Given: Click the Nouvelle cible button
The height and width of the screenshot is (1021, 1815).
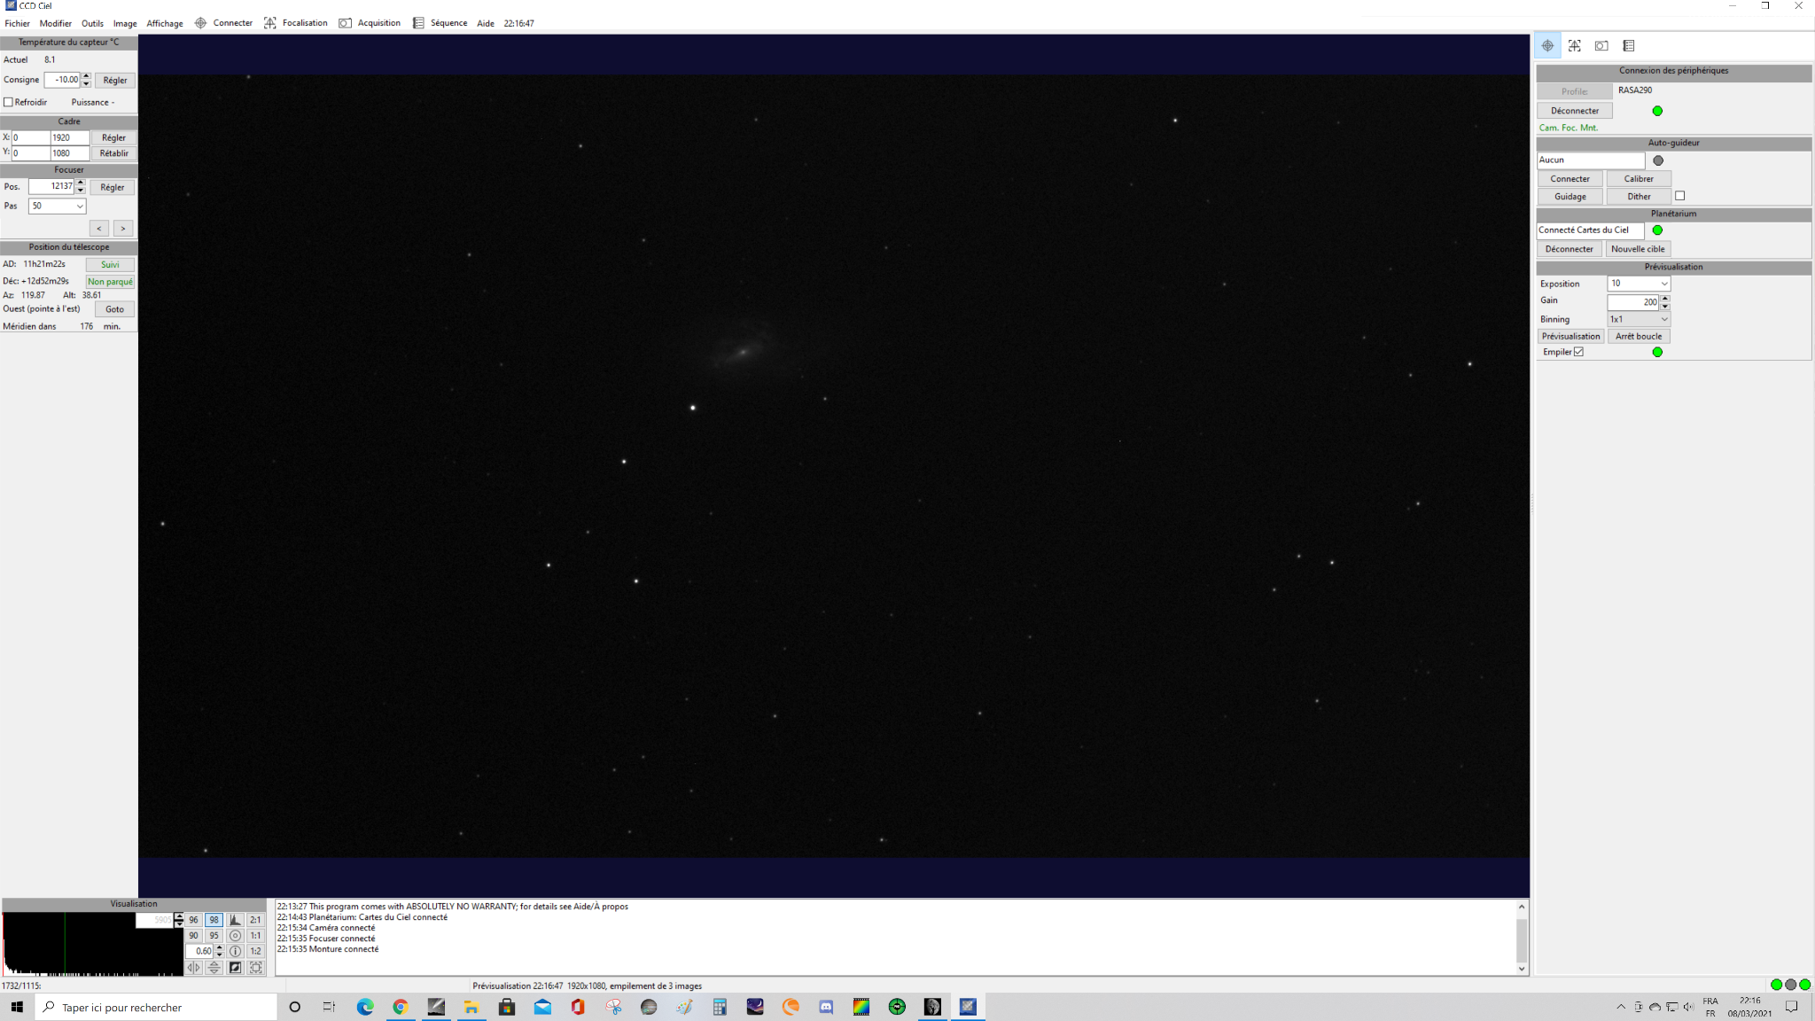Looking at the screenshot, I should (x=1638, y=249).
